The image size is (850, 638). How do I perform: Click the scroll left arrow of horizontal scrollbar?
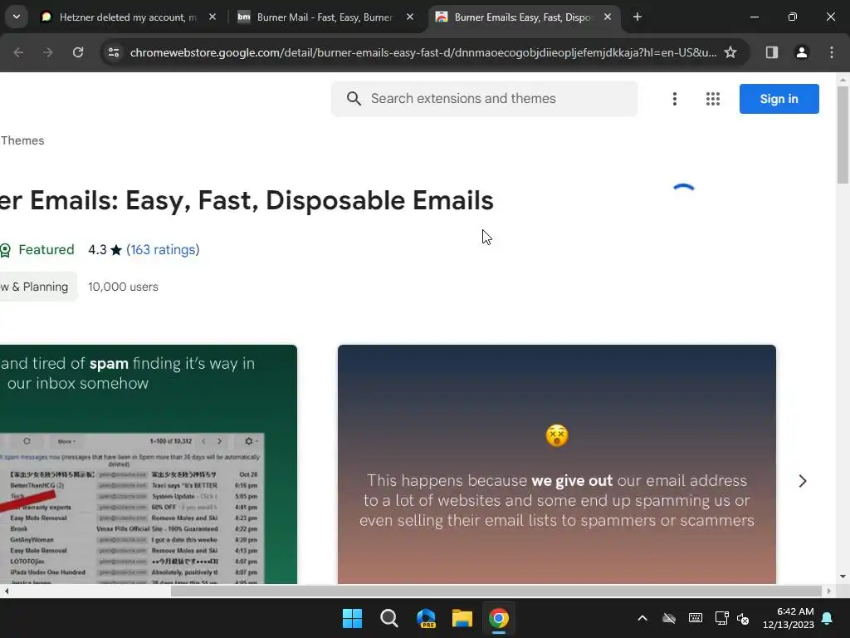[x=6, y=591]
